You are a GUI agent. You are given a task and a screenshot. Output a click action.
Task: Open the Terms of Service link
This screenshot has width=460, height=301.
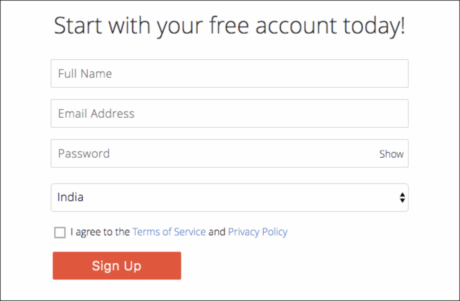(x=169, y=232)
